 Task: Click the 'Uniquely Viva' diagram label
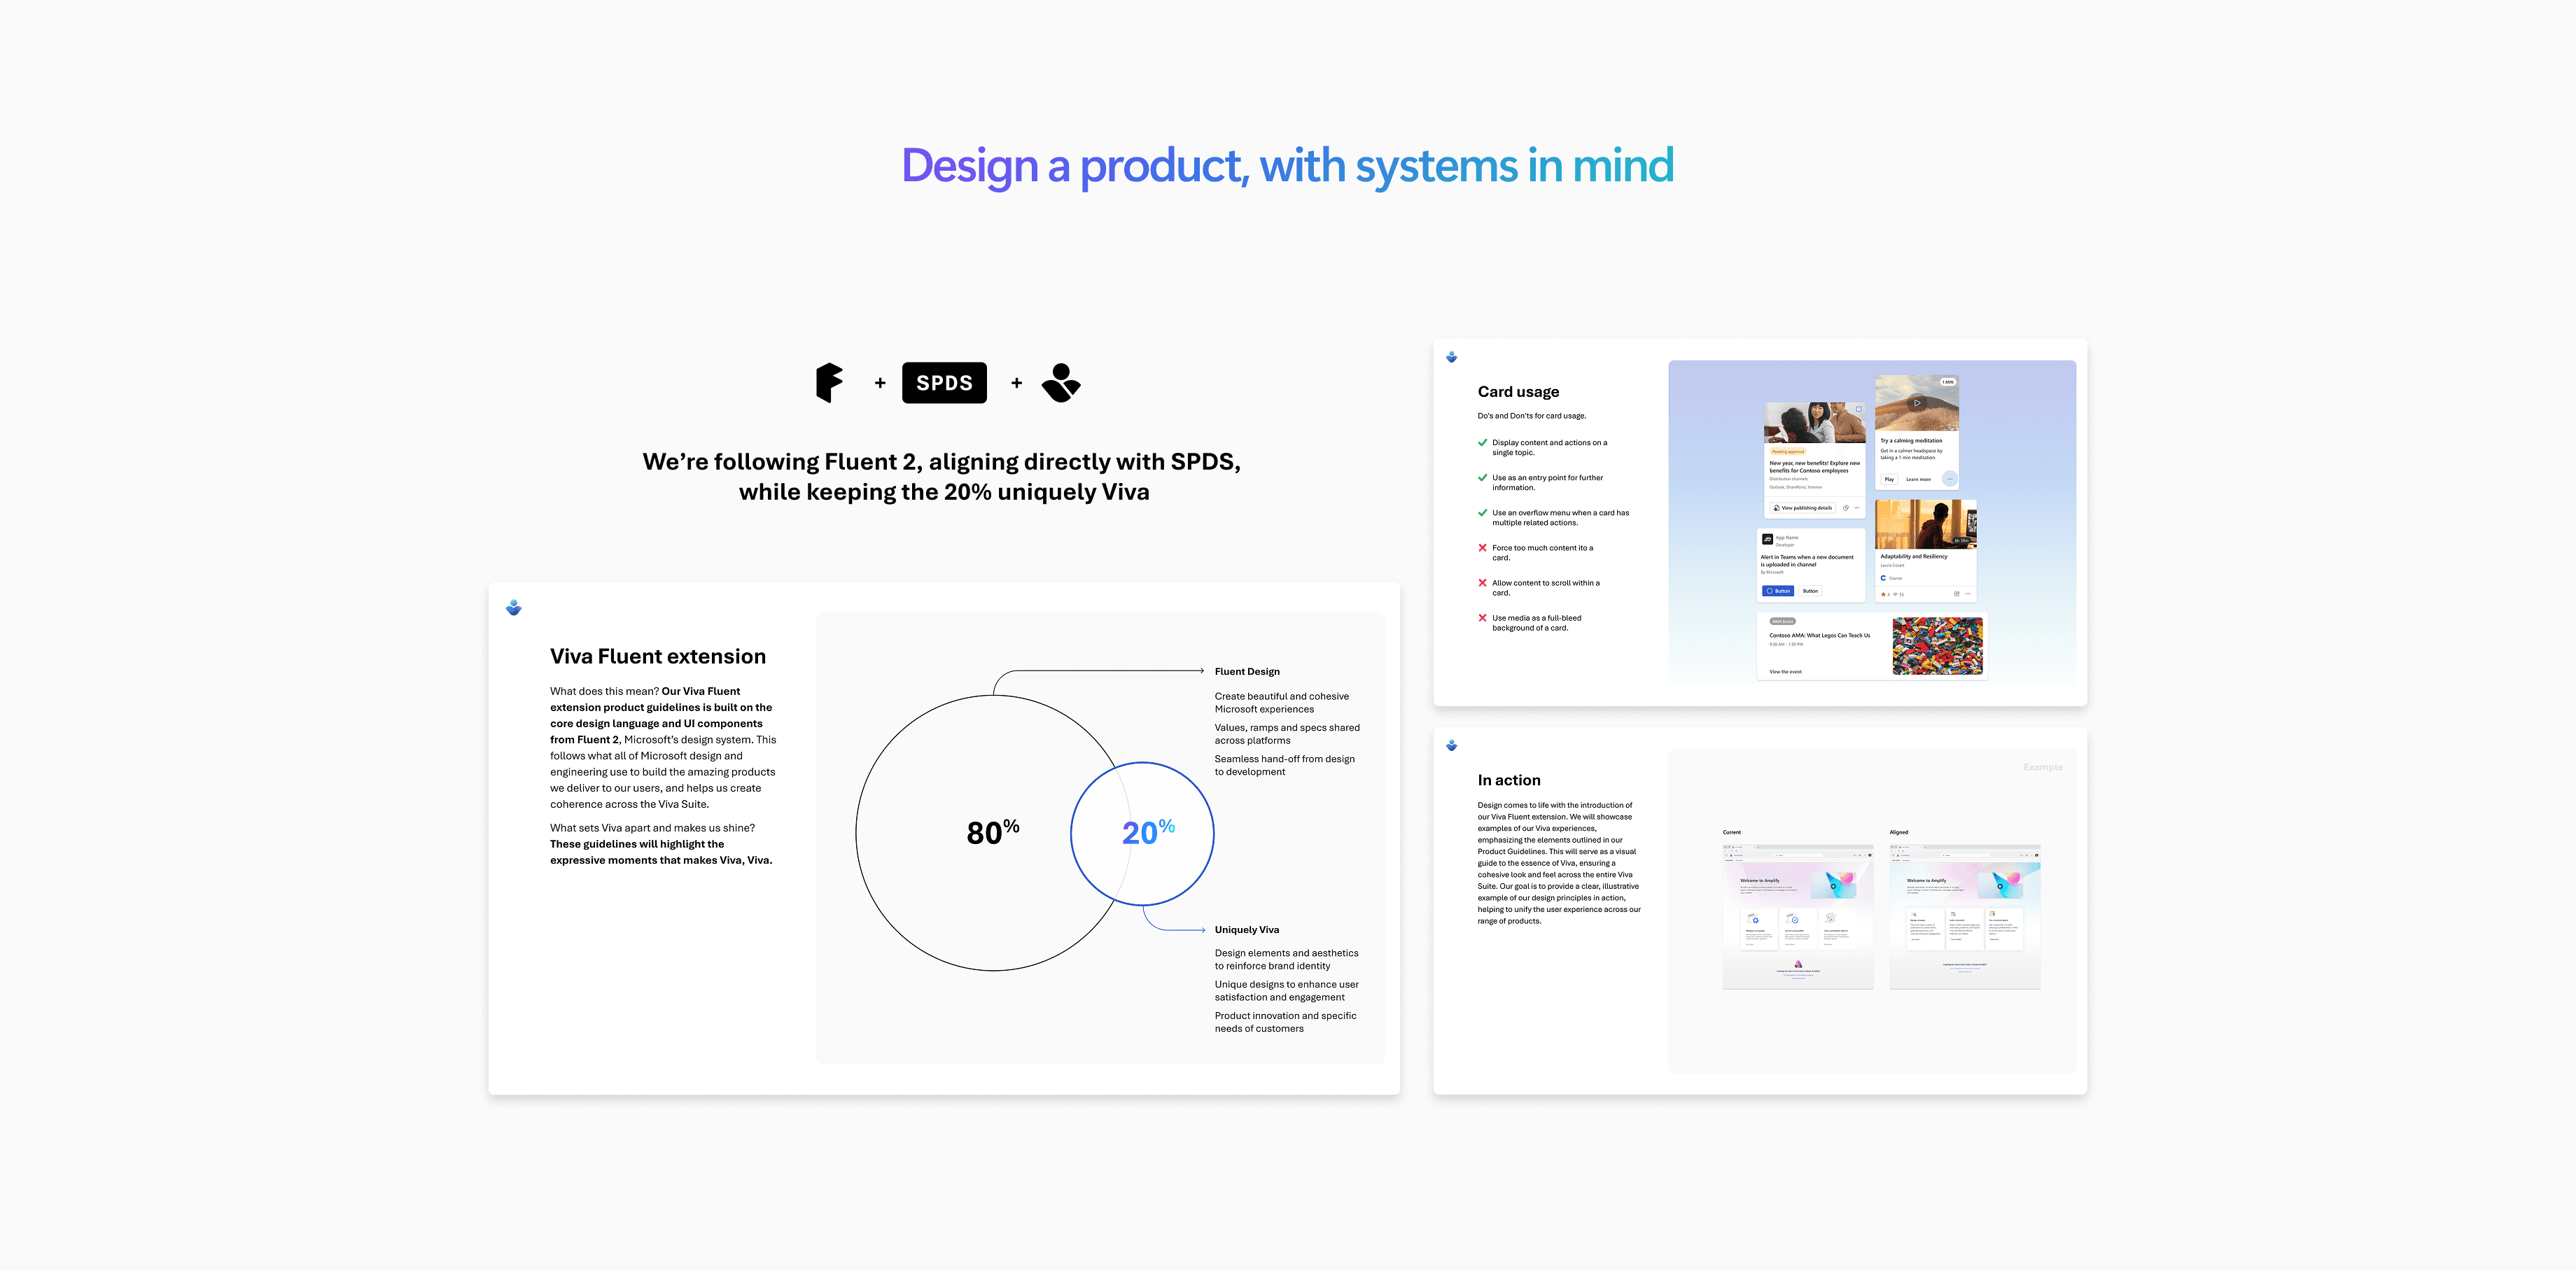click(x=1247, y=929)
